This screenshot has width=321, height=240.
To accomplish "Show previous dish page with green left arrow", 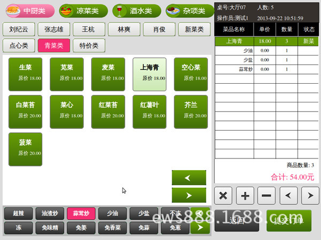I will pos(189,178).
